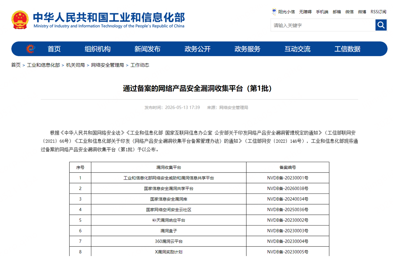Open the 政务服务 menu

(x=247, y=49)
